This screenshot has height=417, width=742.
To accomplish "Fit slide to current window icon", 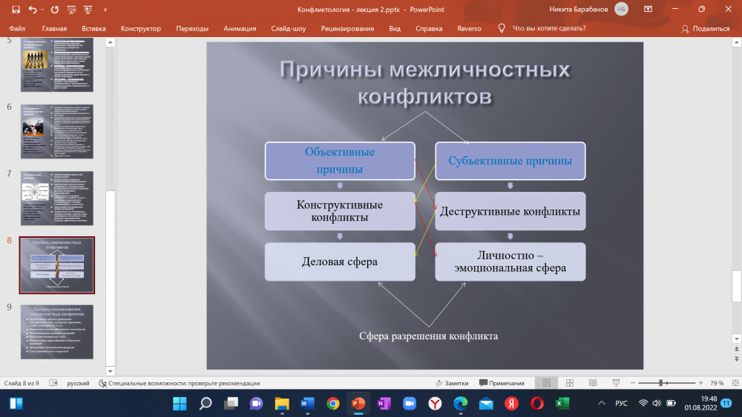I will [x=733, y=383].
